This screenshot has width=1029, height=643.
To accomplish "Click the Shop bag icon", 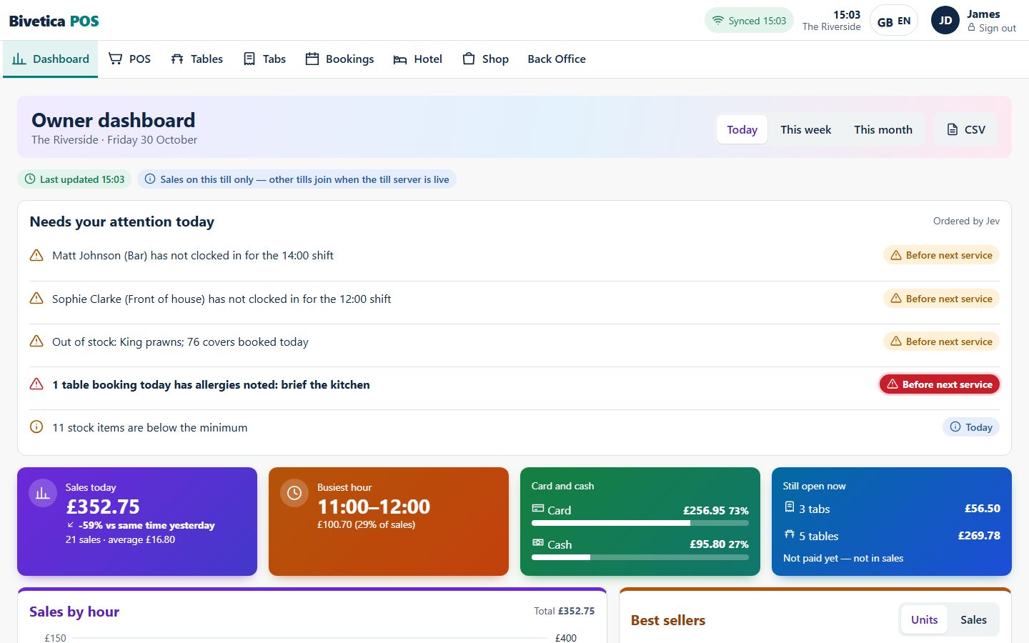I will click(469, 59).
